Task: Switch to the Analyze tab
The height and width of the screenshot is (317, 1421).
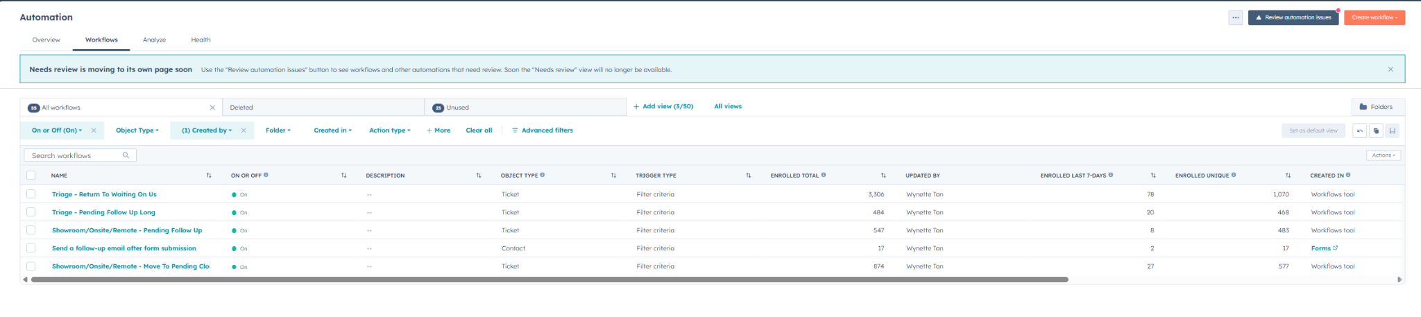Action: pos(154,40)
